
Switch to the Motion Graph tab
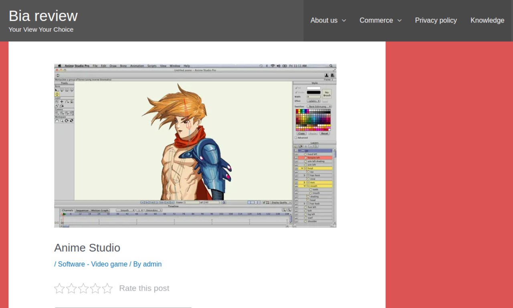100,211
